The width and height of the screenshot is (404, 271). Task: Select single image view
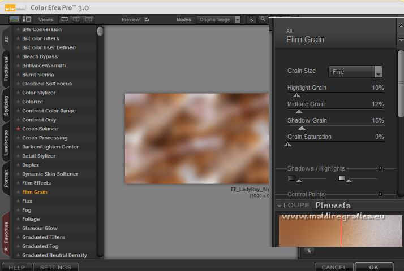coord(65,19)
